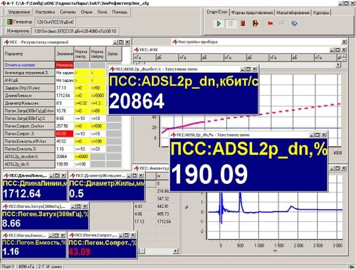This screenshot has width=356, height=270.
Task: Click the ПСС:ADSL2p_dn,кбит/с text window title icon
Action: pyautogui.click(x=112, y=69)
